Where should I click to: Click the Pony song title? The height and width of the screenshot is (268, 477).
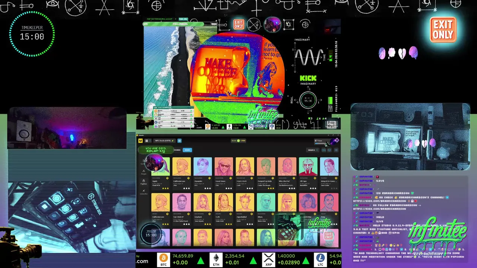323,217
